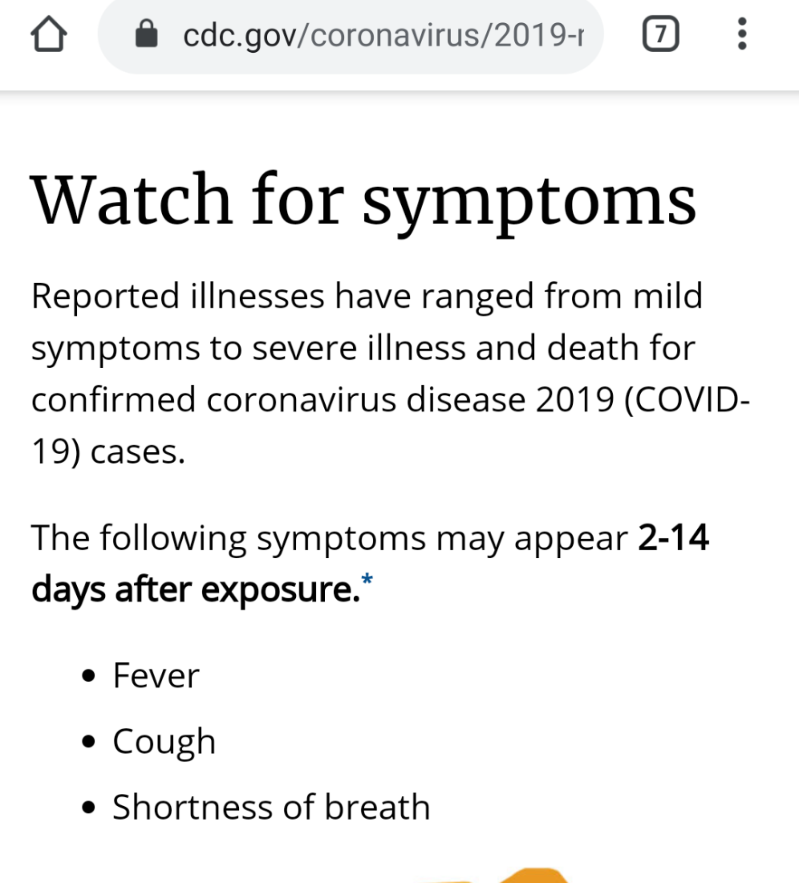Click the words days after exposure

[x=195, y=589]
